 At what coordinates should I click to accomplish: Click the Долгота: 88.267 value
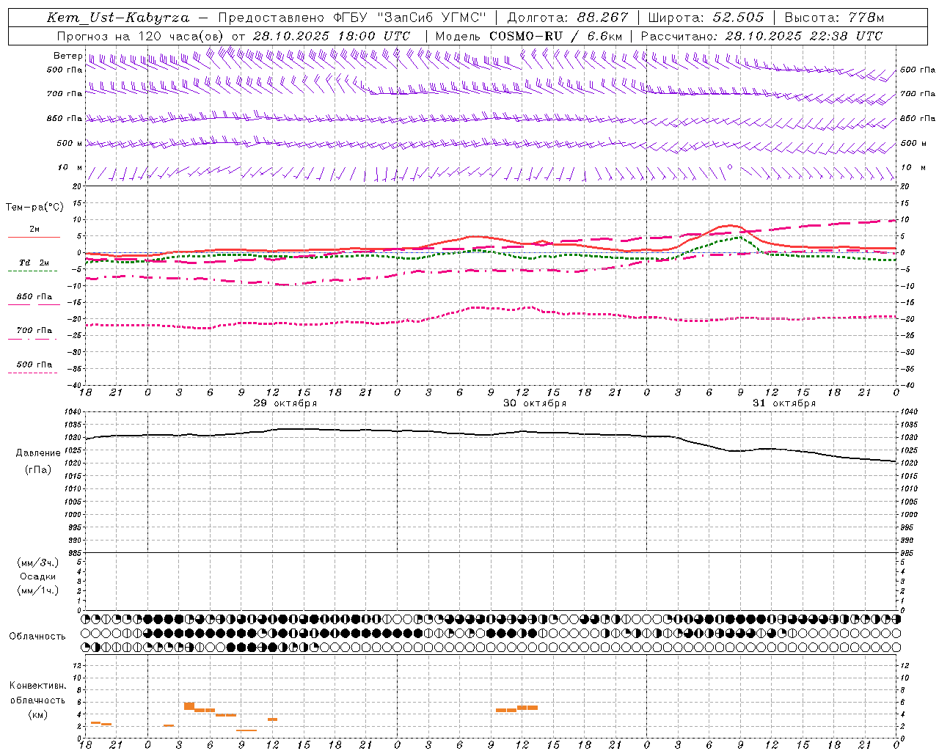(x=568, y=18)
